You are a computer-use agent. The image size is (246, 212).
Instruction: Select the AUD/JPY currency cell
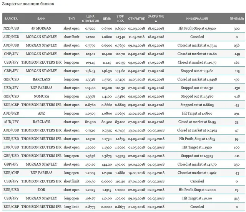(11, 122)
